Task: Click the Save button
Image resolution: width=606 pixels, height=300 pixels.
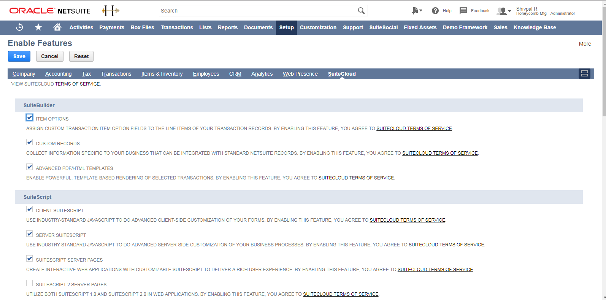Action: click(x=19, y=56)
